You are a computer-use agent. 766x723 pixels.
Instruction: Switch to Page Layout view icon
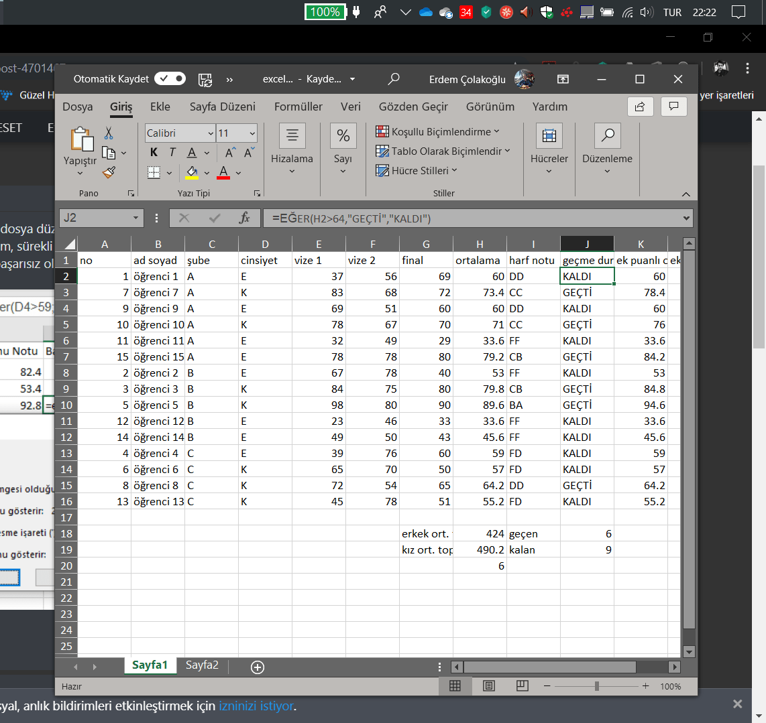[488, 686]
